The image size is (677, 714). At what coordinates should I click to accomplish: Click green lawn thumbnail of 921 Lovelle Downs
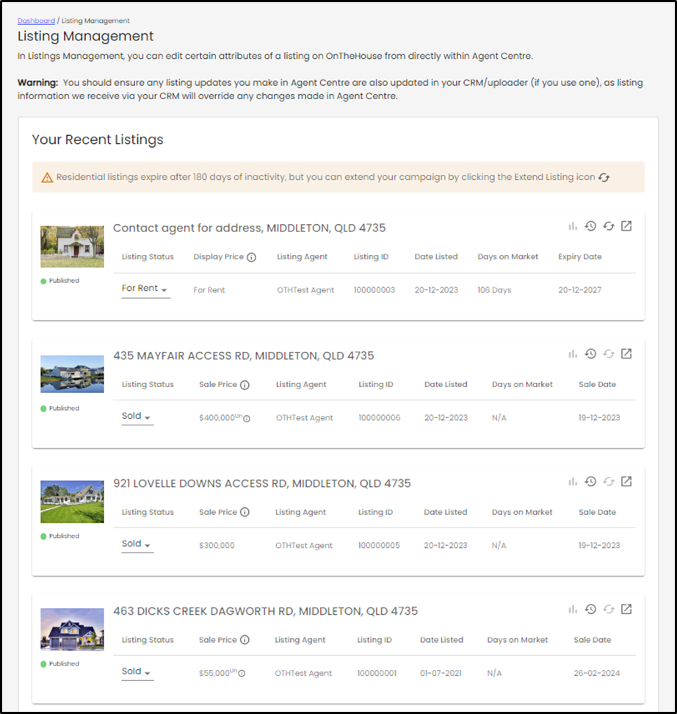(72, 502)
